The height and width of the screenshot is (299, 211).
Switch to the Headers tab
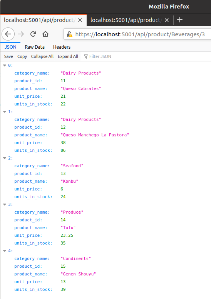tap(62, 47)
